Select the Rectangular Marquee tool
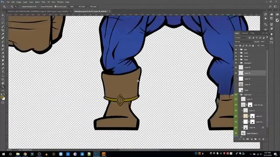Viewport: 280px width, 157px height. pos(3,19)
